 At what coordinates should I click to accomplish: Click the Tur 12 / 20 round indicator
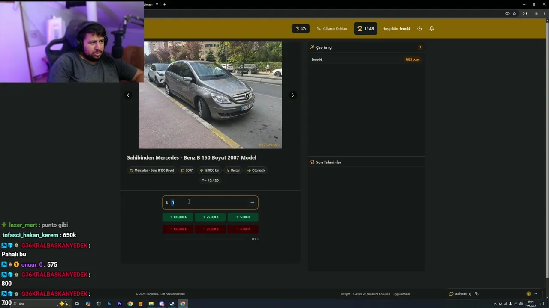[x=210, y=181]
